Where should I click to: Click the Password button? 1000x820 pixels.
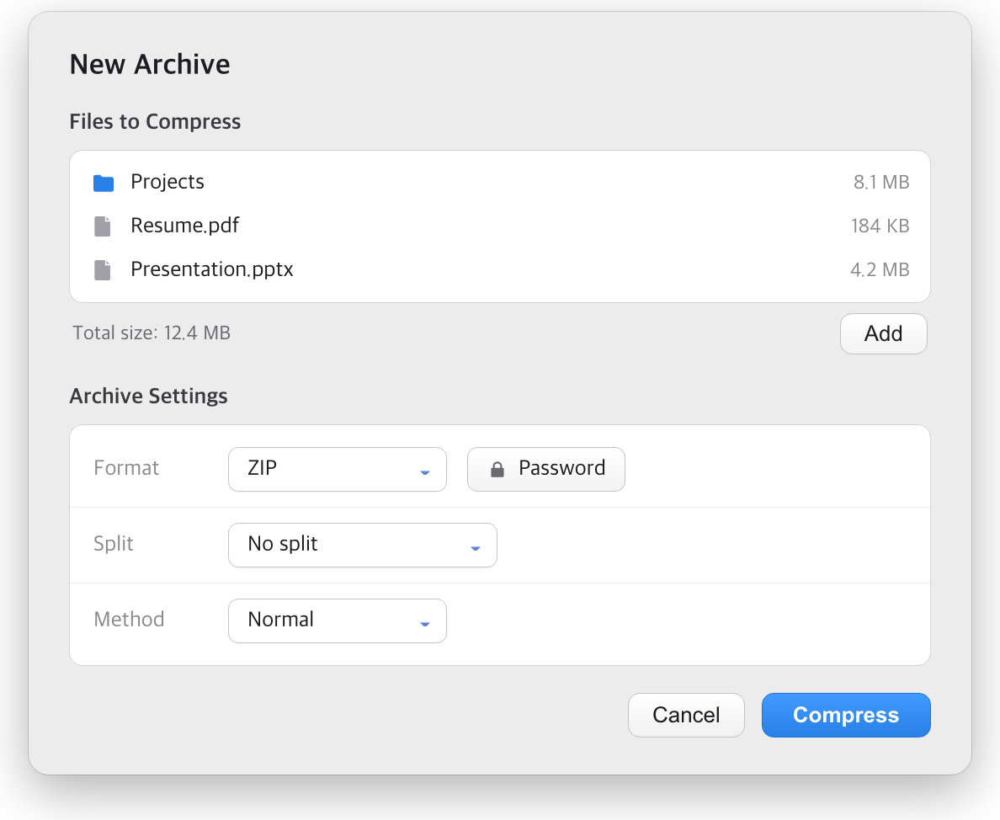[546, 469]
